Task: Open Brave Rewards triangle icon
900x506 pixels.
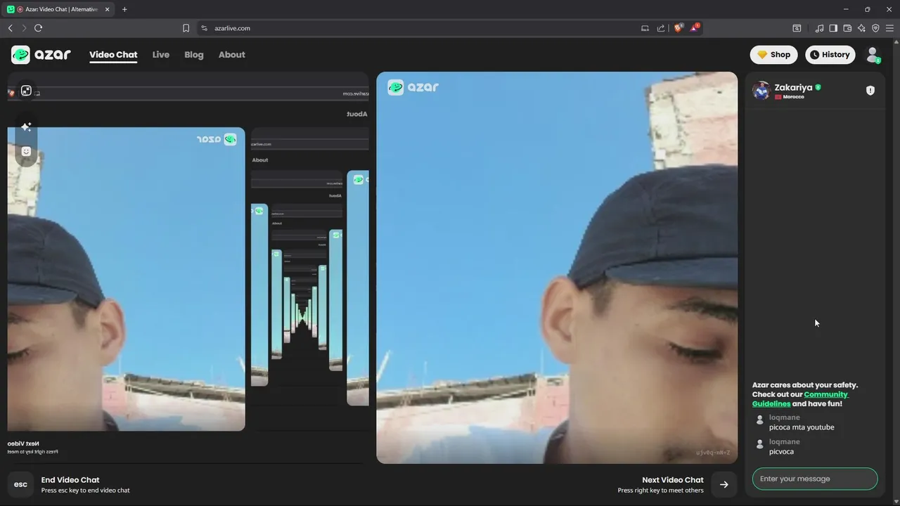Action: [695, 28]
